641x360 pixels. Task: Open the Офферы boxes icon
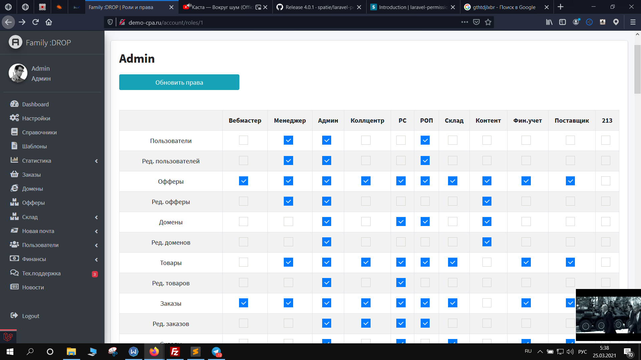point(14,202)
